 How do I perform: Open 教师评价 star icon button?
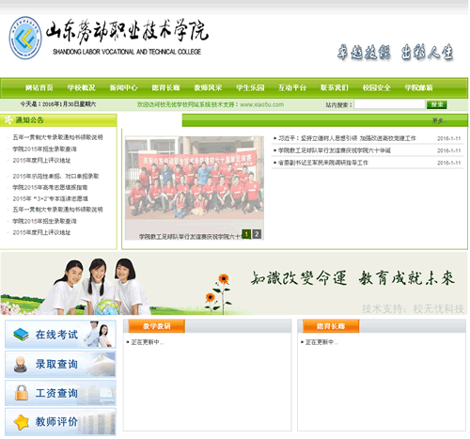60,422
